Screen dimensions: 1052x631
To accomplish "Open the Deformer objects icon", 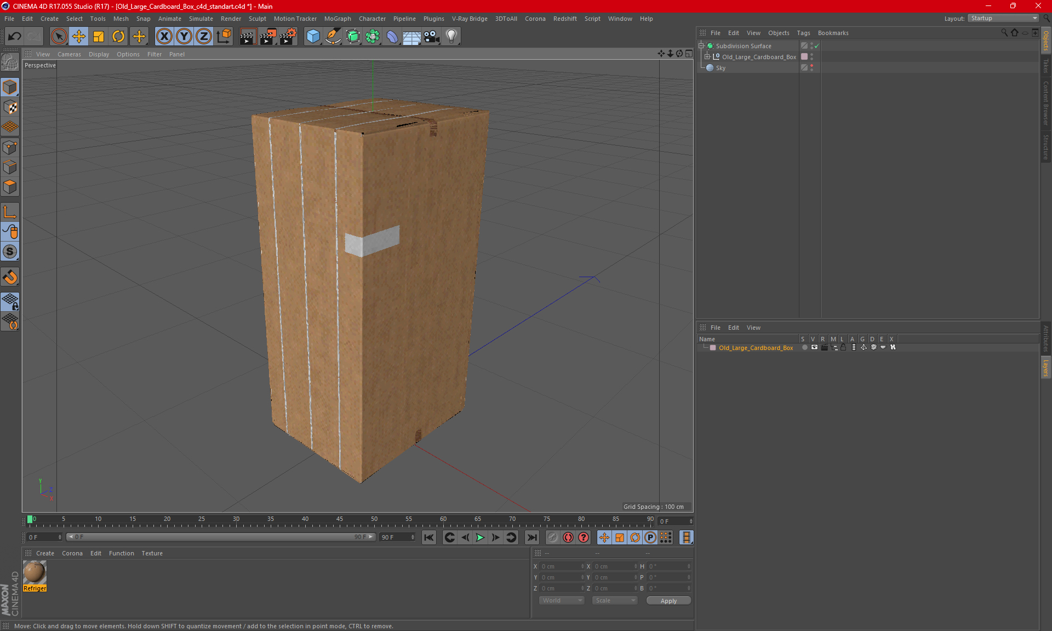I will click(392, 36).
